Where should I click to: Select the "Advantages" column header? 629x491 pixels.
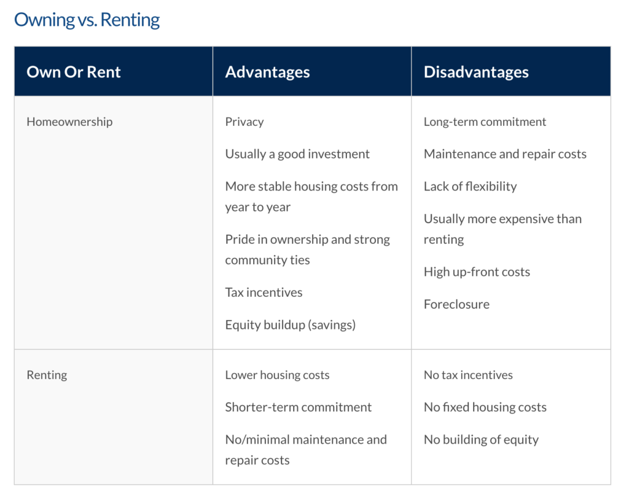pyautogui.click(x=267, y=72)
